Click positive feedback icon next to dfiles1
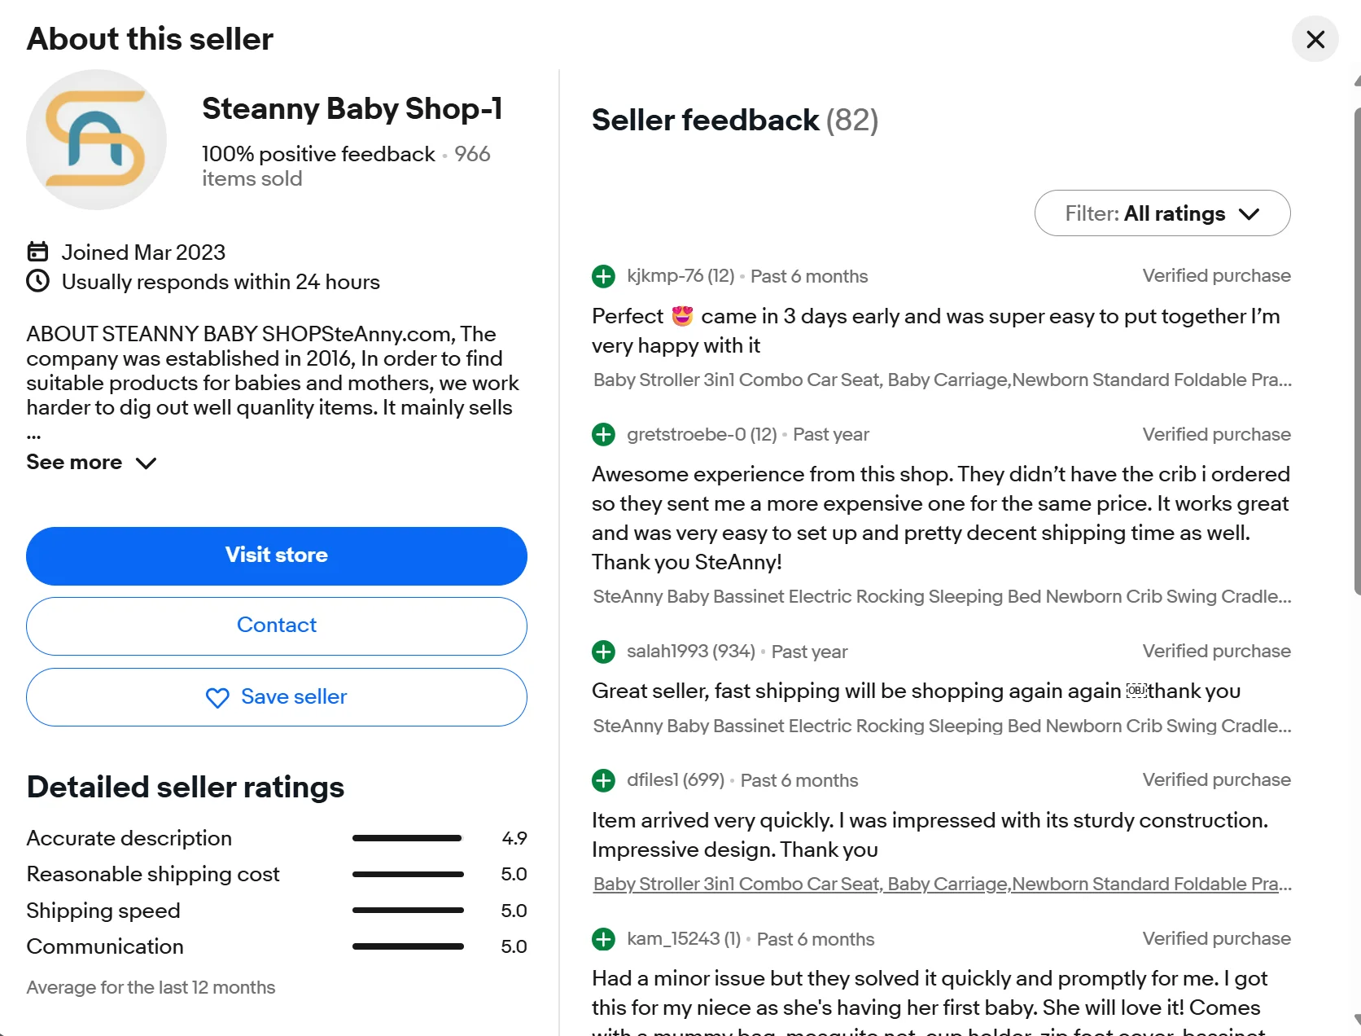This screenshot has width=1361, height=1036. coord(603,780)
